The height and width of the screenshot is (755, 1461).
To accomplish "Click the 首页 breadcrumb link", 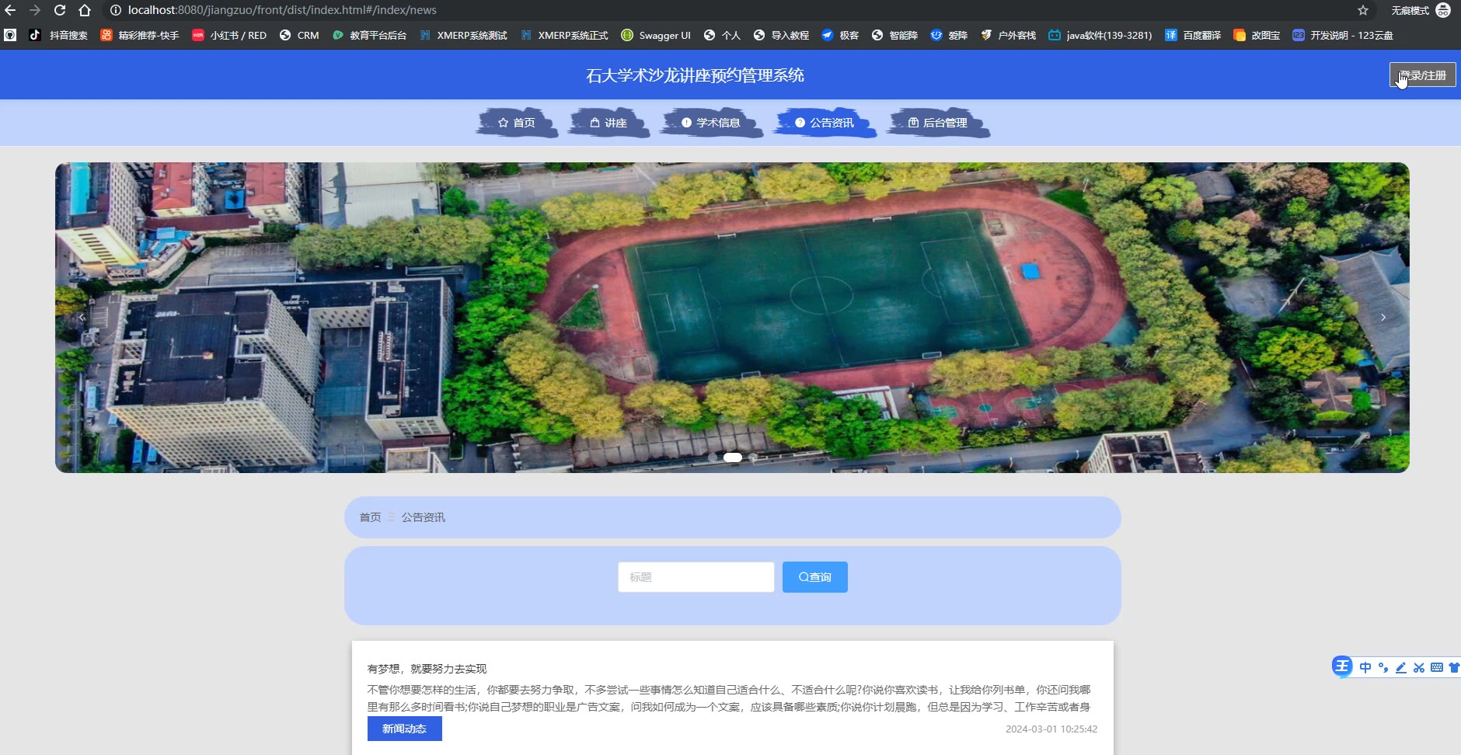I will pyautogui.click(x=370, y=517).
